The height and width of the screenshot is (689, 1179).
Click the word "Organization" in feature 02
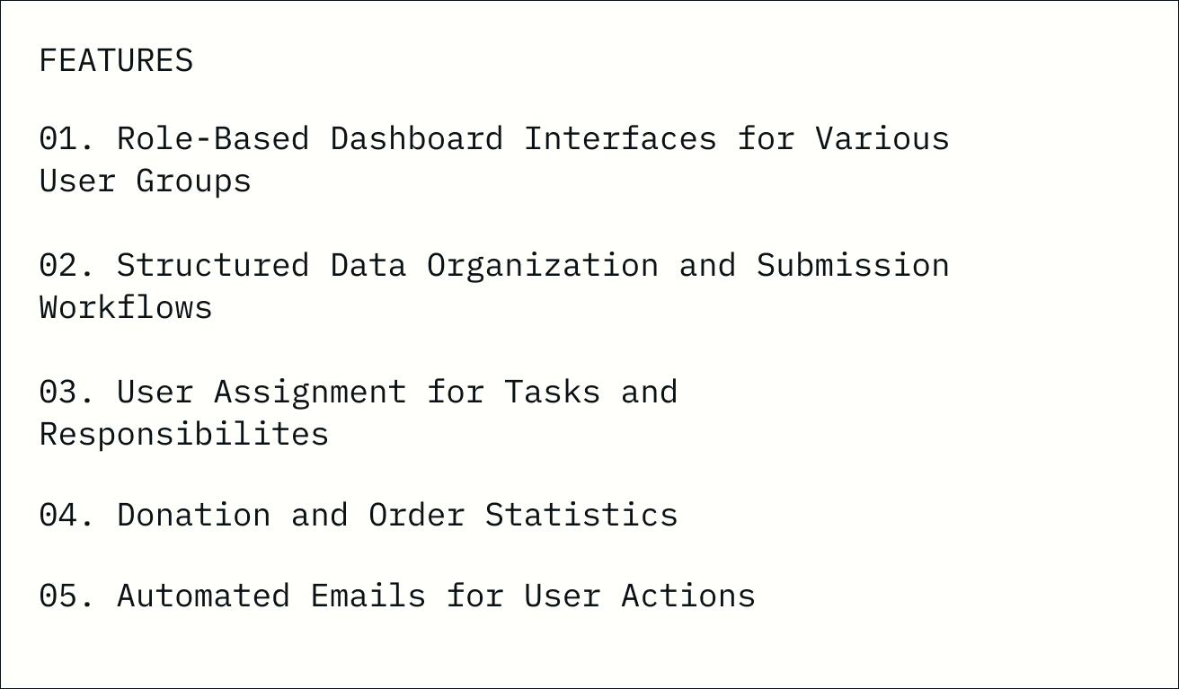tap(542, 265)
